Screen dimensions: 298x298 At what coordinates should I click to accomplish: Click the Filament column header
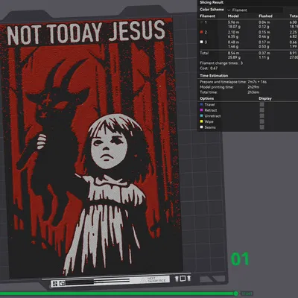(x=207, y=16)
